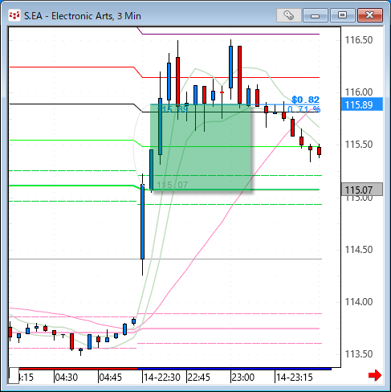Click the 14-22:30 time axis label
Screen dimensions: 391x392
162,378
